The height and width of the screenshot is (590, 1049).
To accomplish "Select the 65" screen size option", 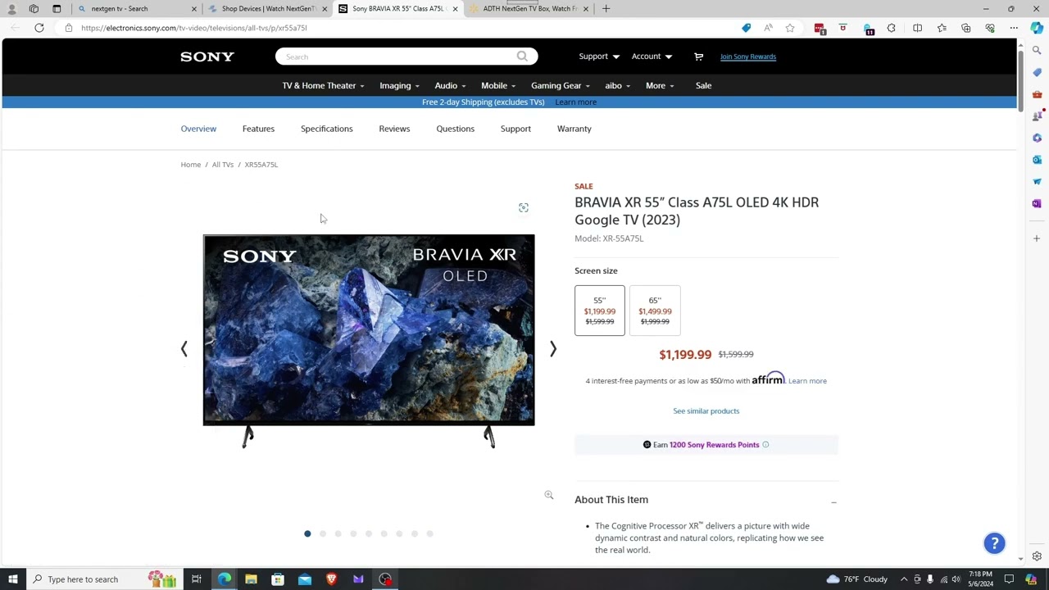I will point(655,311).
